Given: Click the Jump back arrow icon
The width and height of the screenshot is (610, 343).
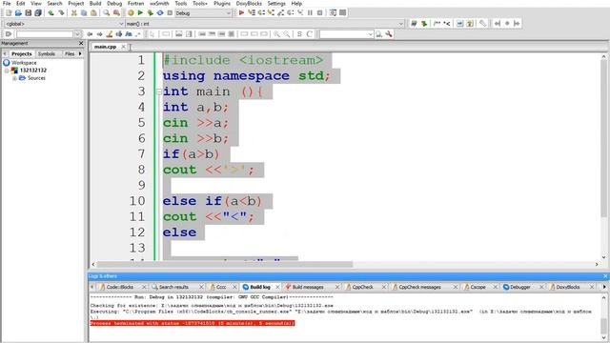Looking at the screenshot, I should (90, 34).
